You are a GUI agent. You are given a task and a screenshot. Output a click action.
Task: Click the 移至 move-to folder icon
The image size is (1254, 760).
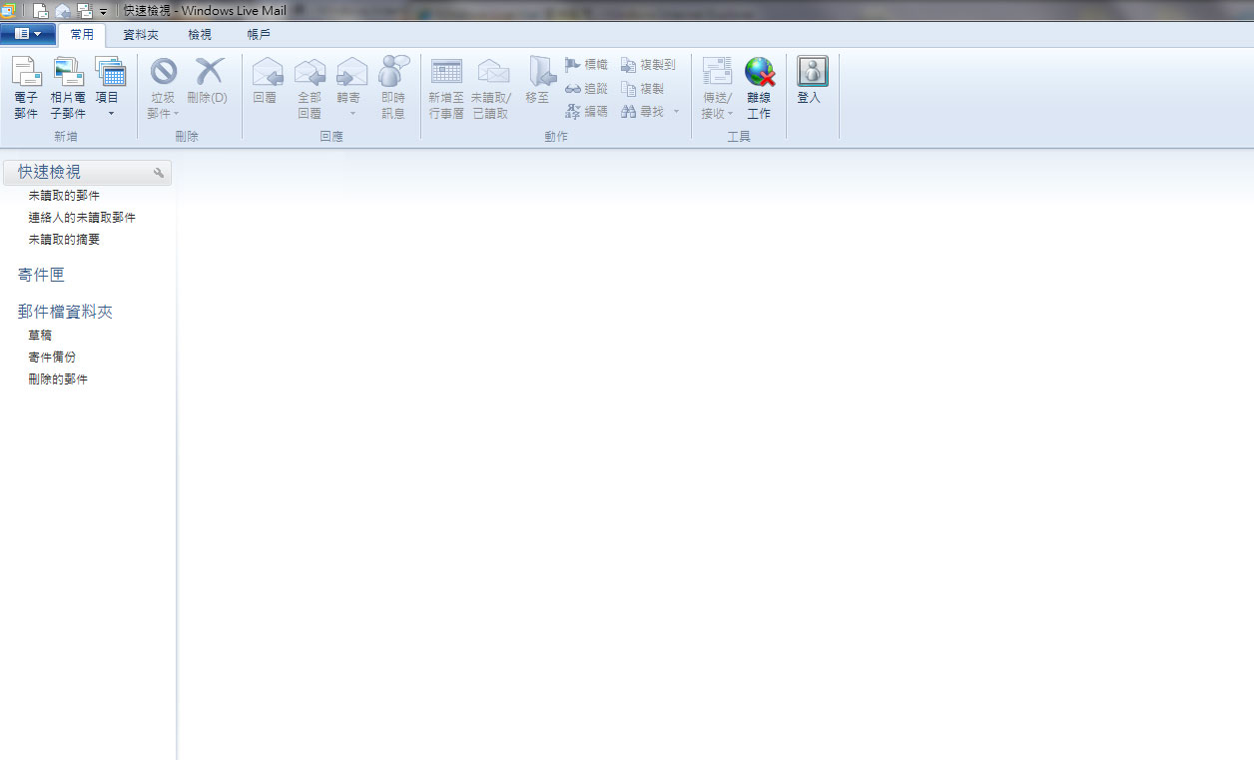(x=540, y=72)
